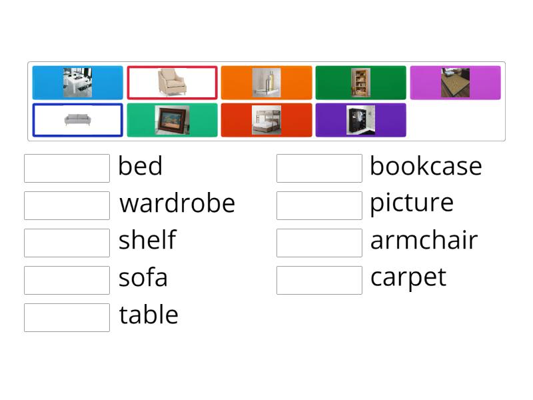Choose the answer box next to "armchair"
This screenshot has height=400, width=533.
click(x=319, y=243)
